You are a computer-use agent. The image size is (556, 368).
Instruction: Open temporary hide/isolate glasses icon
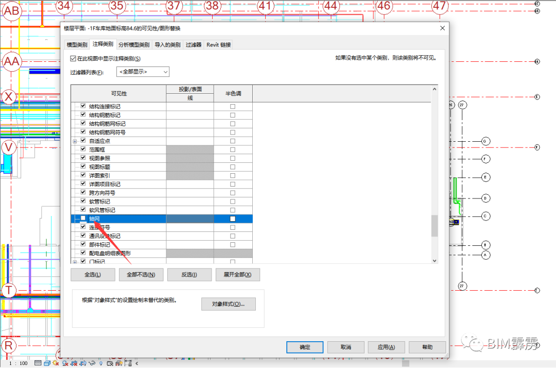click(x=92, y=363)
